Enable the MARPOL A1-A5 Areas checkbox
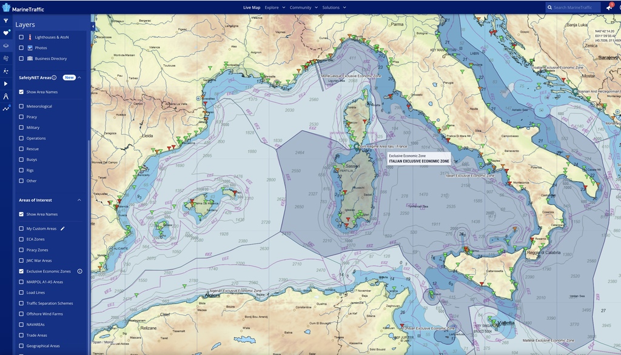Screen dimensions: 621x355 point(21,282)
